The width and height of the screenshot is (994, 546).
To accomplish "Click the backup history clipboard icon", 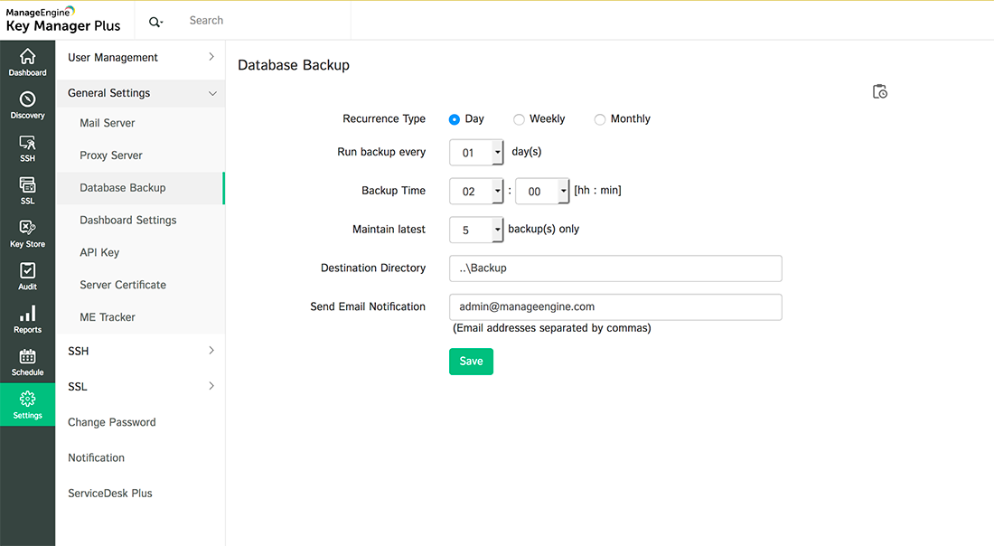I will pyautogui.click(x=879, y=91).
